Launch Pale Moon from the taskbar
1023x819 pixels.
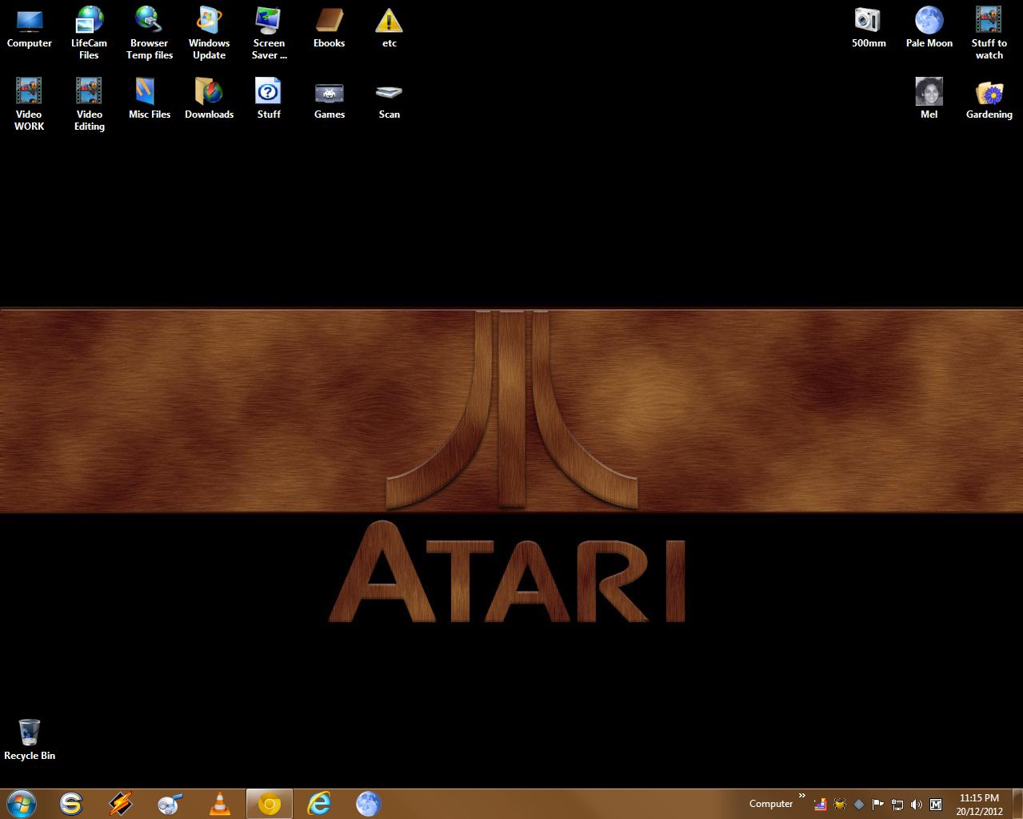pos(368,804)
